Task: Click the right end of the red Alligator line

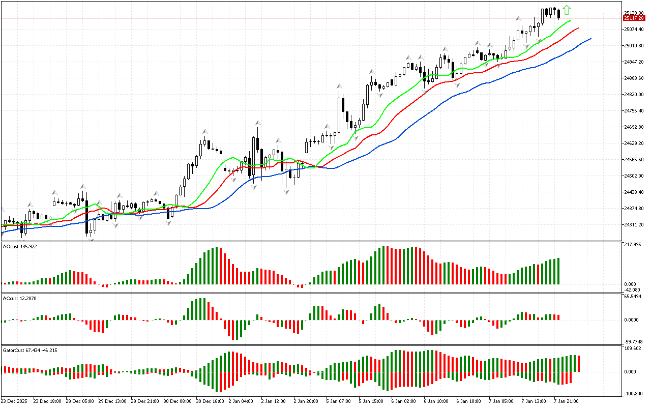Action: [x=578, y=28]
